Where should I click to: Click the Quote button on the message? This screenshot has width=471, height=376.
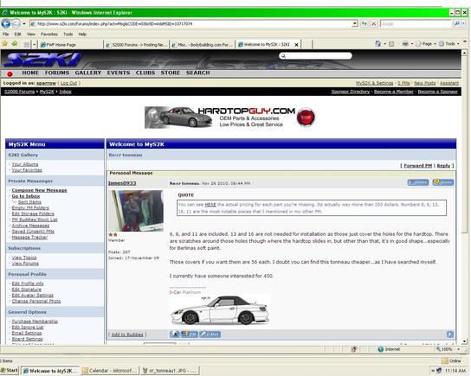point(443,182)
